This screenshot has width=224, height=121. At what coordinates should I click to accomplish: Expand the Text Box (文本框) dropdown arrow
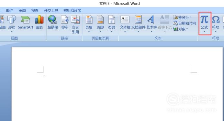125,32
